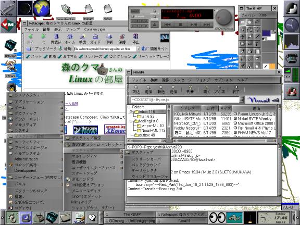
Task: Expand the Administration submenu in GNOME menu
Action: (x=35, y=159)
